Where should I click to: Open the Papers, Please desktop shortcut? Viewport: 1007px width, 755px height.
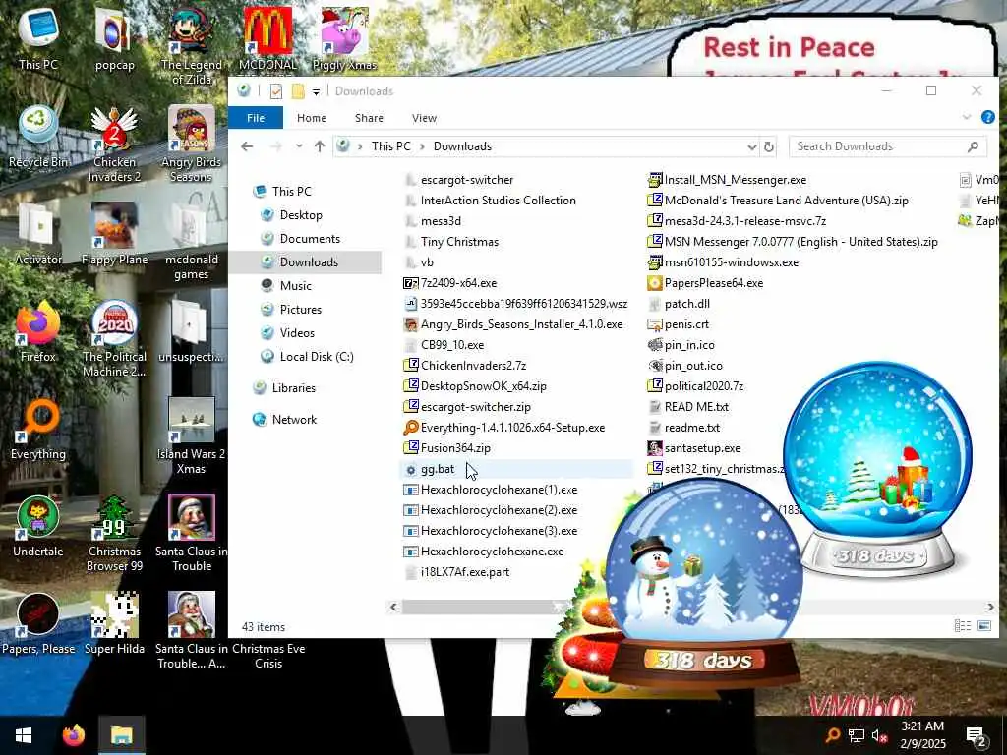tap(38, 624)
